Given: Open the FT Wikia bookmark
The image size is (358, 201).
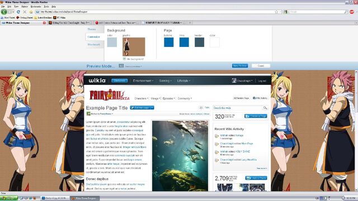Looking at the screenshot, I should (x=59, y=17).
